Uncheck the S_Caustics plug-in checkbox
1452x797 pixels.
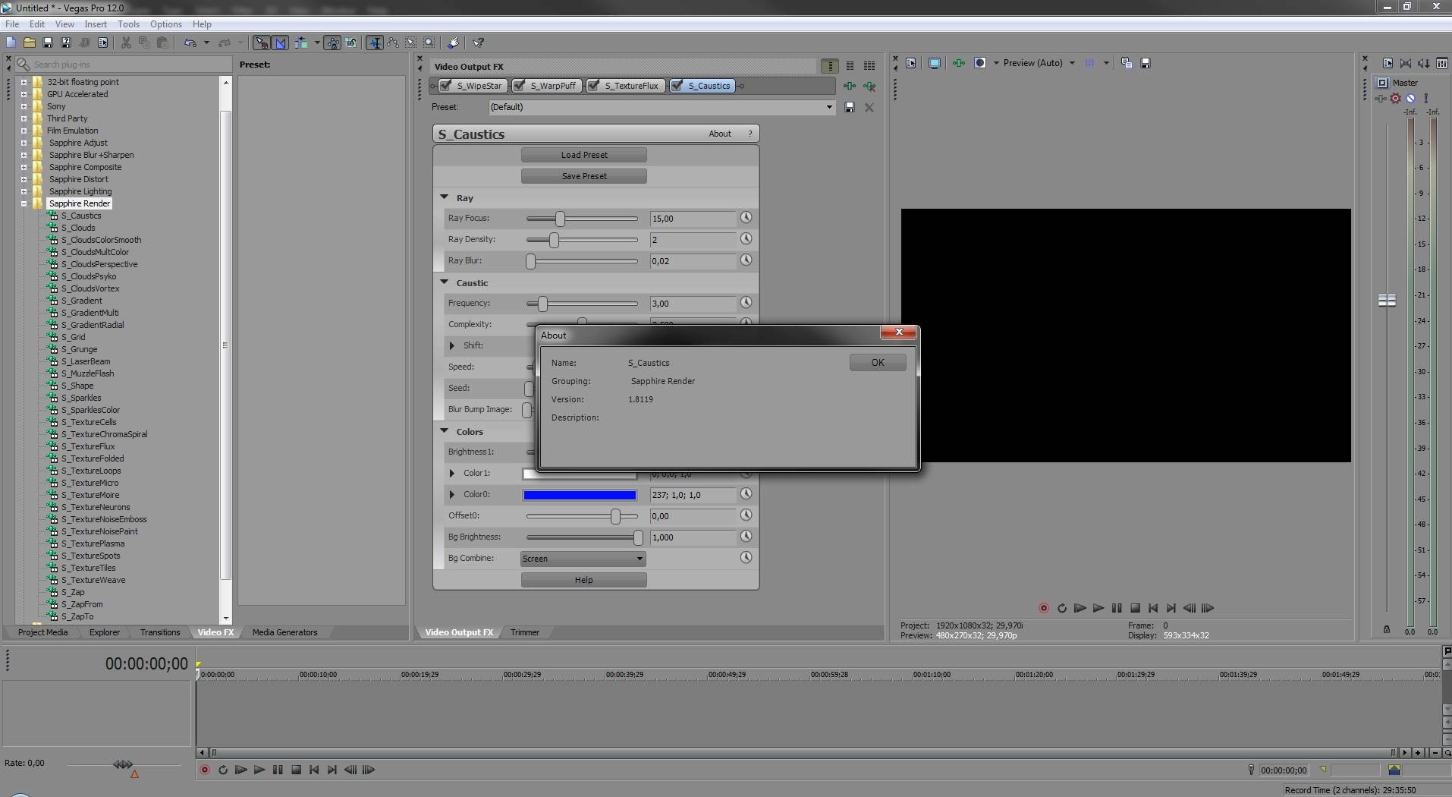[677, 86]
